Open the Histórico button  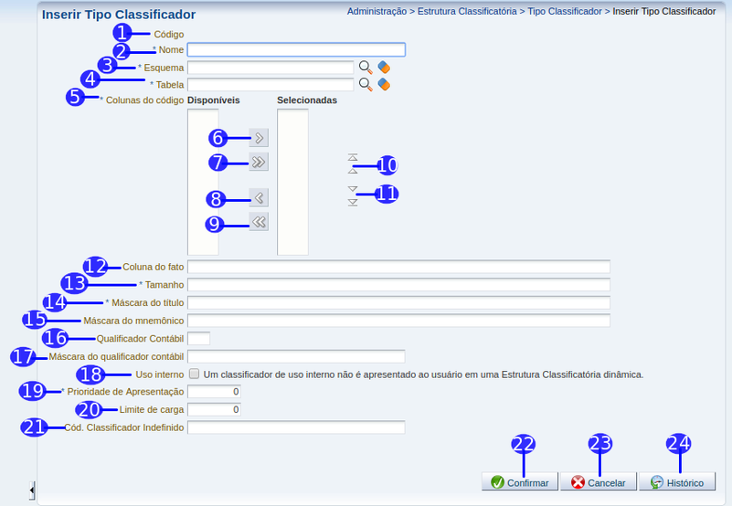pos(677,482)
